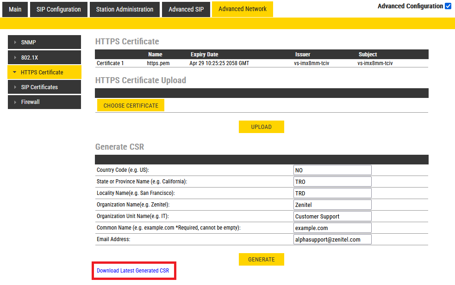Click the Email Address input field
455x285 pixels.
[332, 239]
